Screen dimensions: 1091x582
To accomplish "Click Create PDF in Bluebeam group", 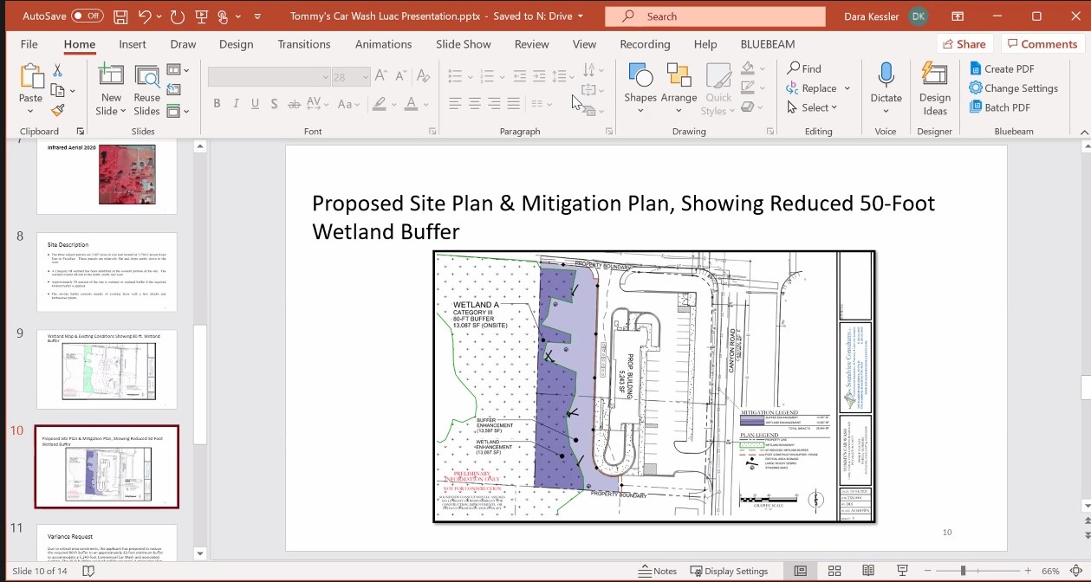I will pos(1002,68).
